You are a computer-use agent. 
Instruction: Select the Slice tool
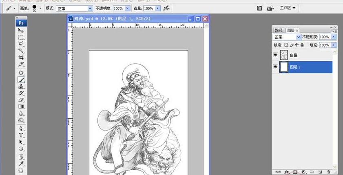click(x=21, y=64)
